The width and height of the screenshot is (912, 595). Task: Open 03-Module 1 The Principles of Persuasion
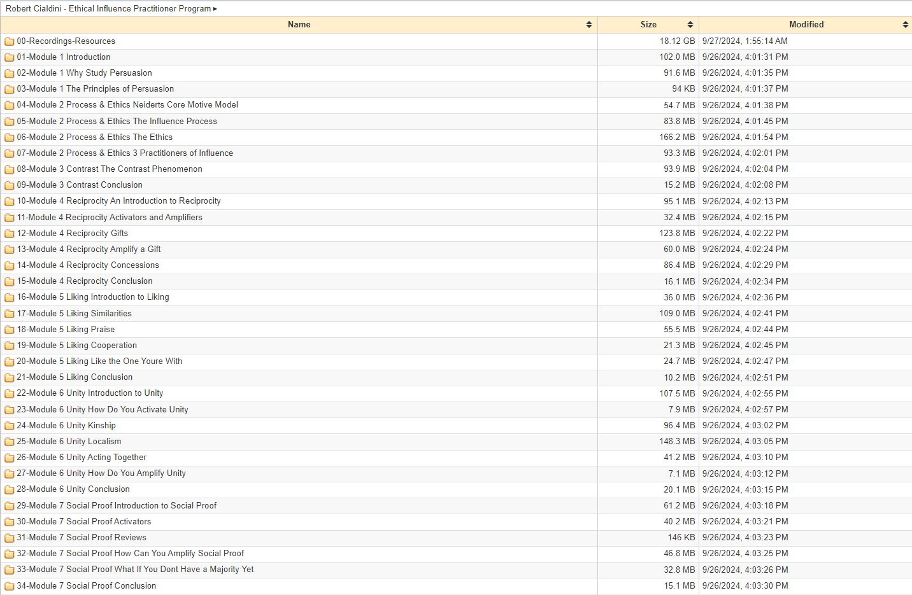click(96, 89)
